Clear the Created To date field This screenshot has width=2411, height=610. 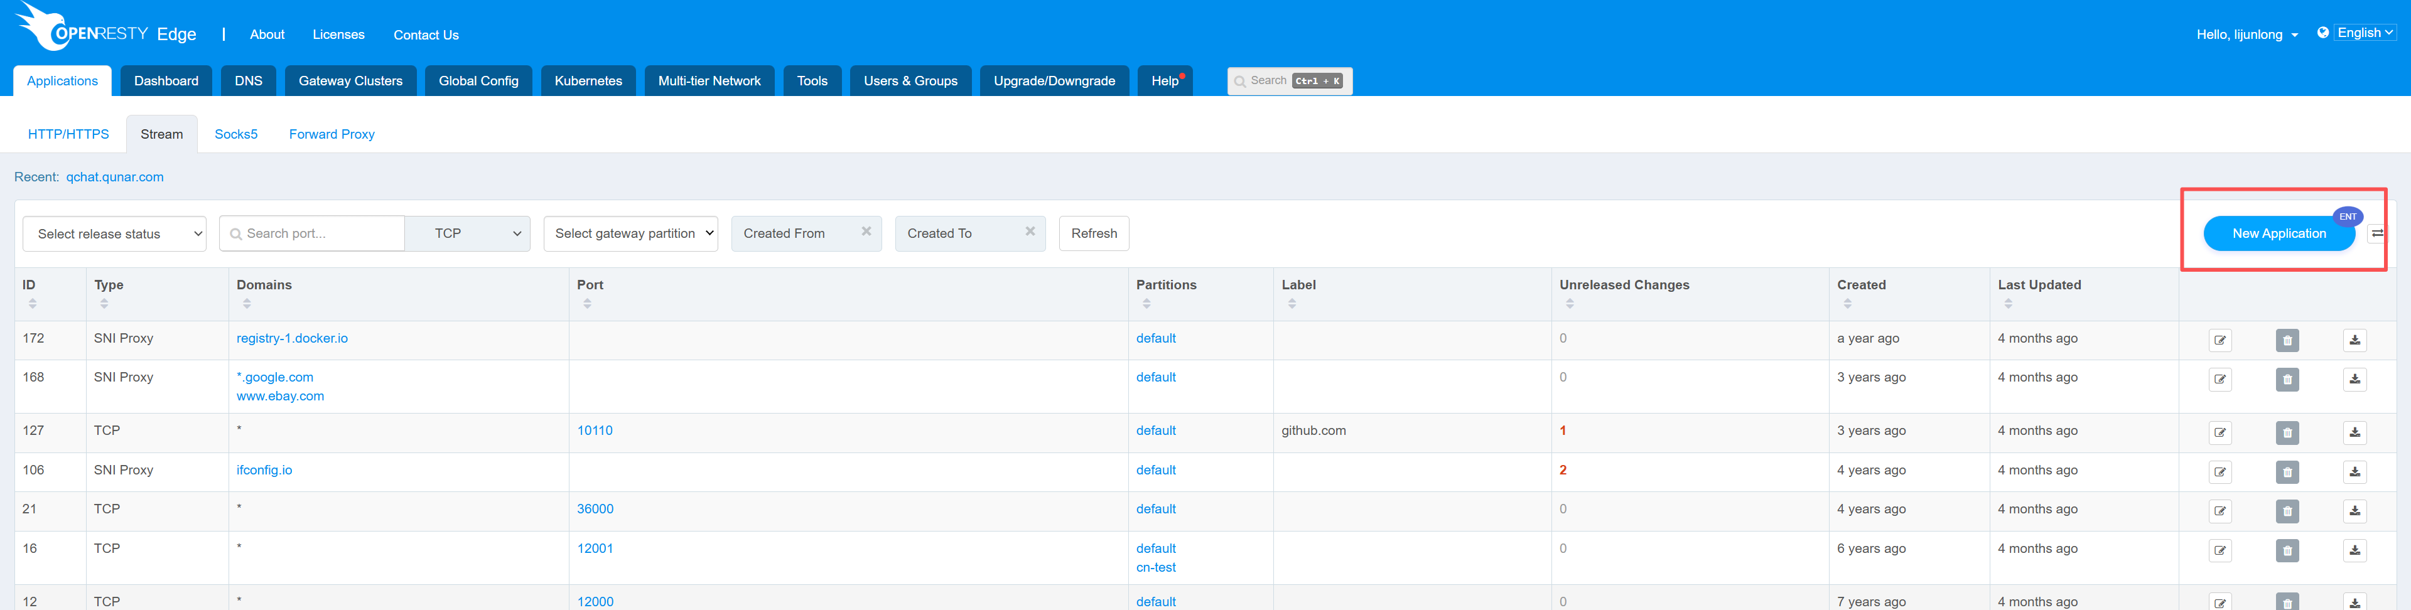pyautogui.click(x=1030, y=232)
